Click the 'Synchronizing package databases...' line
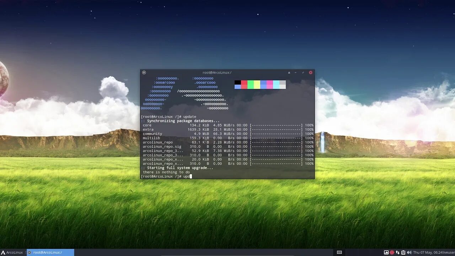455x256 pixels. [180, 121]
